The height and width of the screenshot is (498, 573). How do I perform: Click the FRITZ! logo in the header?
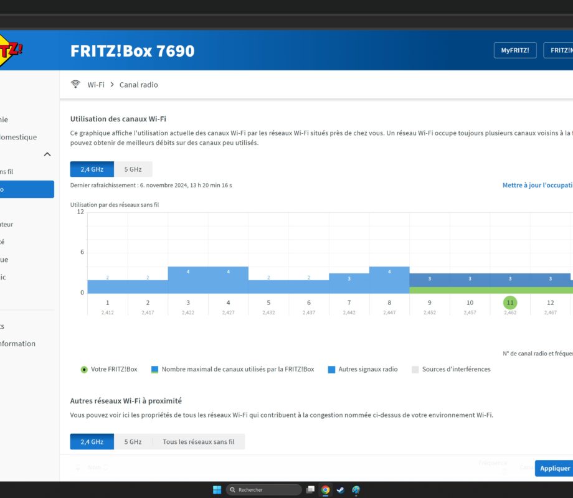pyautogui.click(x=10, y=50)
